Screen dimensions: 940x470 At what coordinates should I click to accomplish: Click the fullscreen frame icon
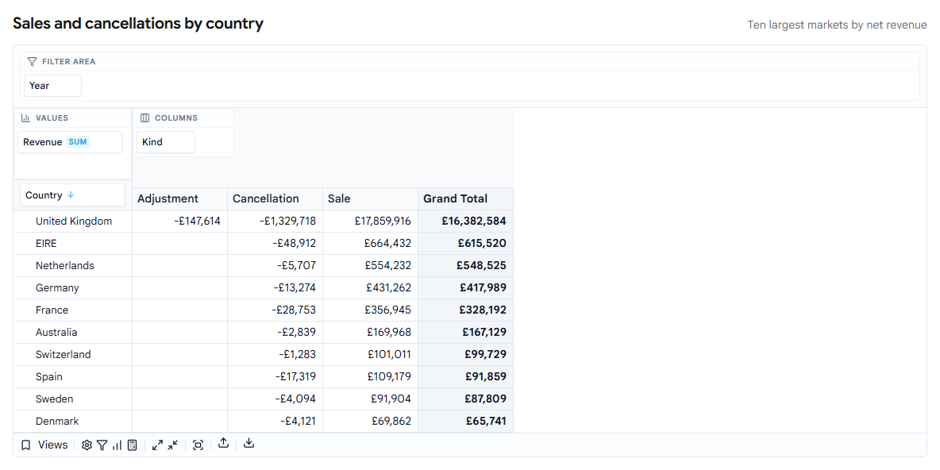pyautogui.click(x=198, y=445)
